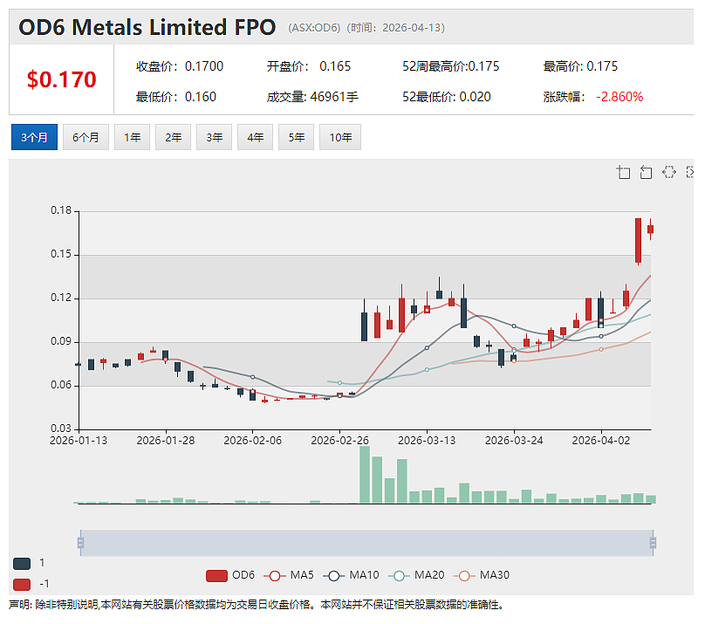
Task: Click the -2.860% change percentage
Action: point(619,97)
